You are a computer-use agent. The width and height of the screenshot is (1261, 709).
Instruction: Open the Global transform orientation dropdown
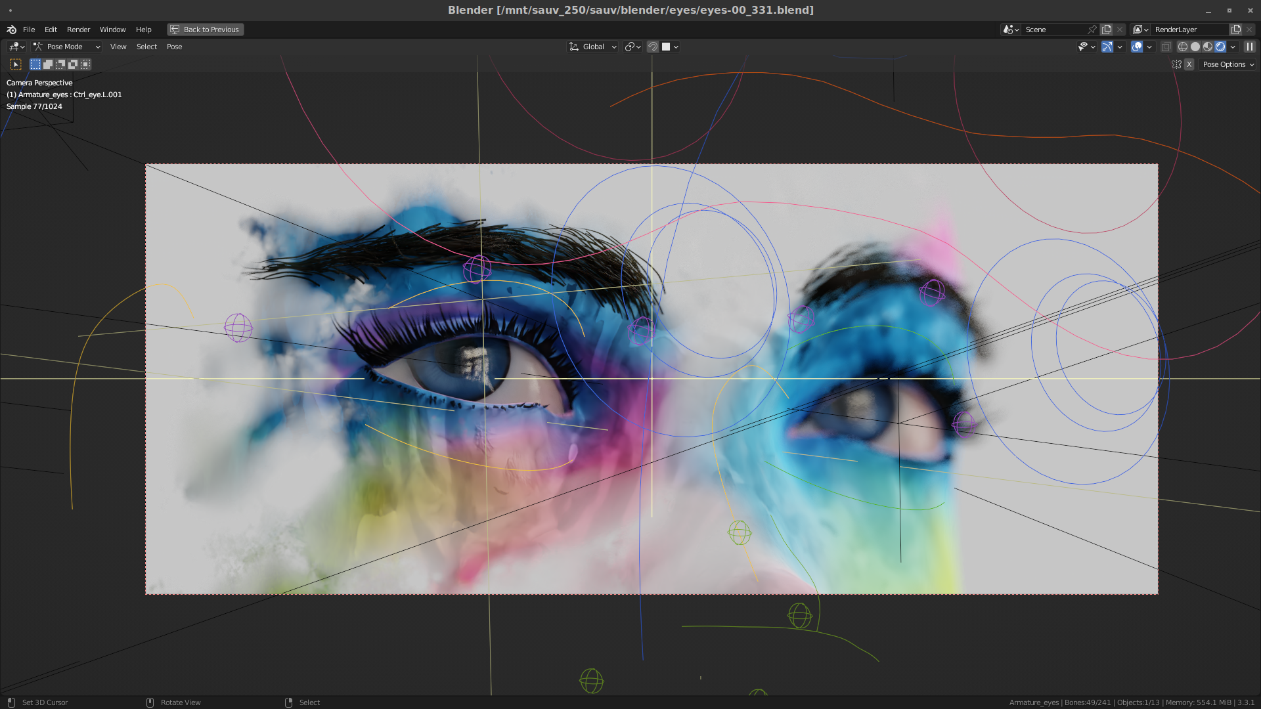click(x=593, y=47)
